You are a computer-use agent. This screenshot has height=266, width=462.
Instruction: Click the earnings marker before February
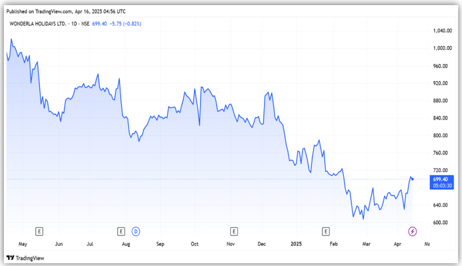(325, 231)
